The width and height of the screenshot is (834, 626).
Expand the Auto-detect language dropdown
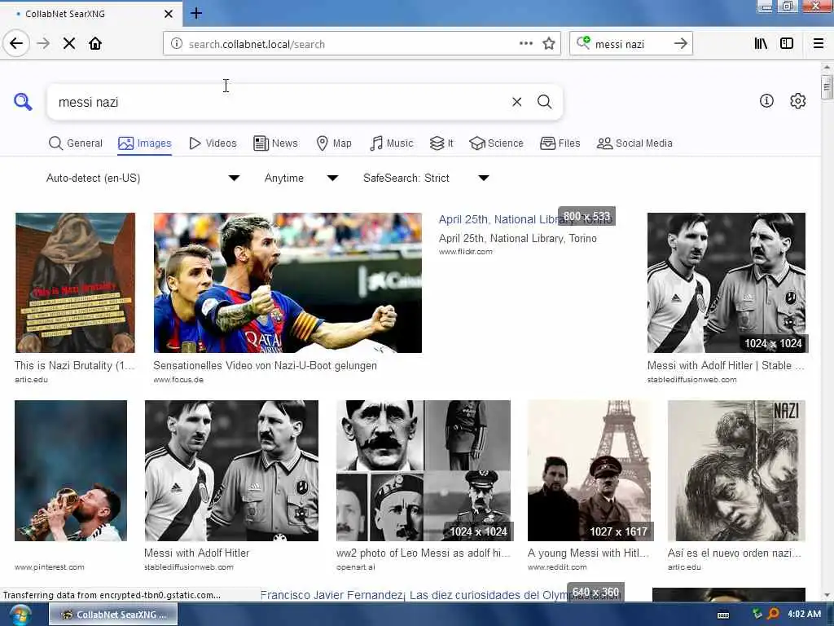(x=143, y=178)
